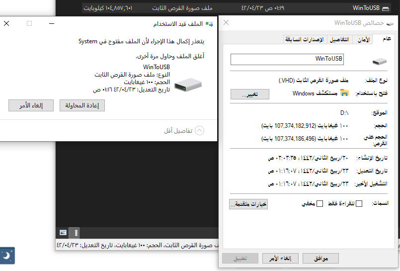This screenshot has width=400, height=271.
Task: Click the file type (.VHD) value text
Action: click(x=313, y=81)
